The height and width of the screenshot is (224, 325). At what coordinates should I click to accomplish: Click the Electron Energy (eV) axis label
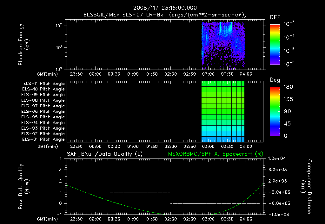pos(23,44)
